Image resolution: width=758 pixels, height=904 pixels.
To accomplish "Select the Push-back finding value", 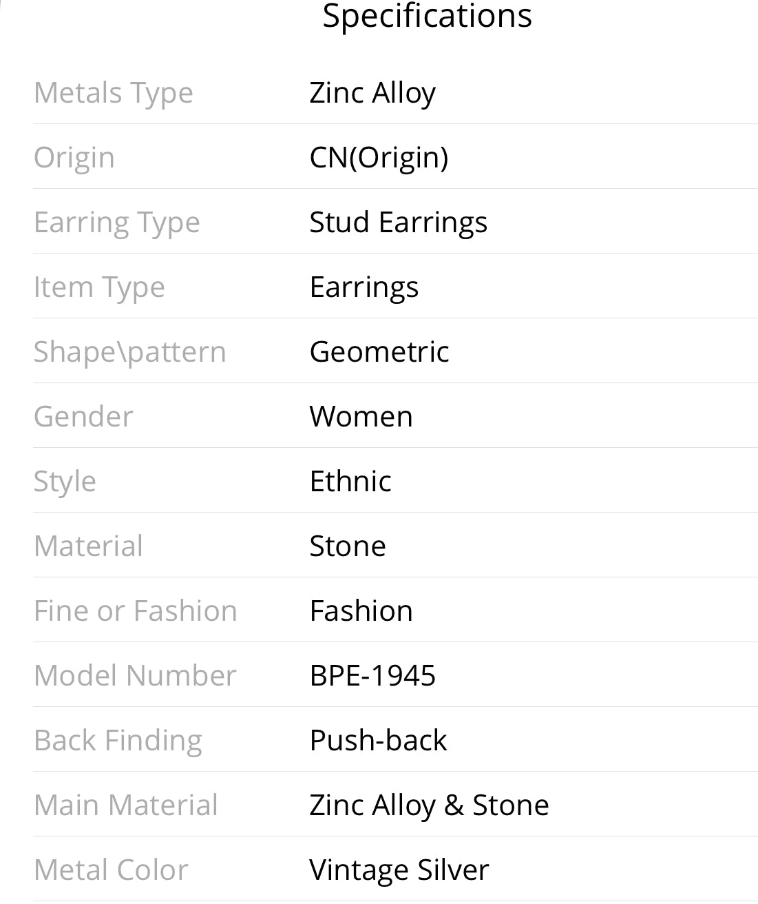I will point(378,741).
